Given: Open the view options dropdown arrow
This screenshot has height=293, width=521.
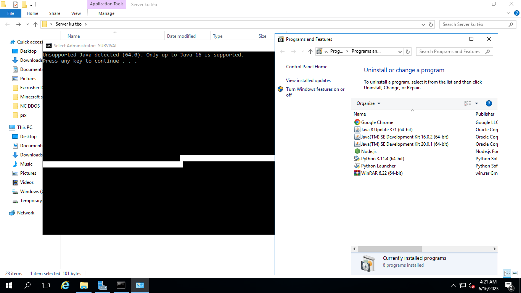Looking at the screenshot, I should click(x=476, y=103).
